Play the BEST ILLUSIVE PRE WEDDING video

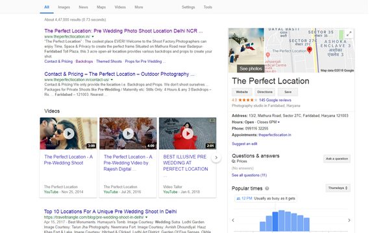188,134
